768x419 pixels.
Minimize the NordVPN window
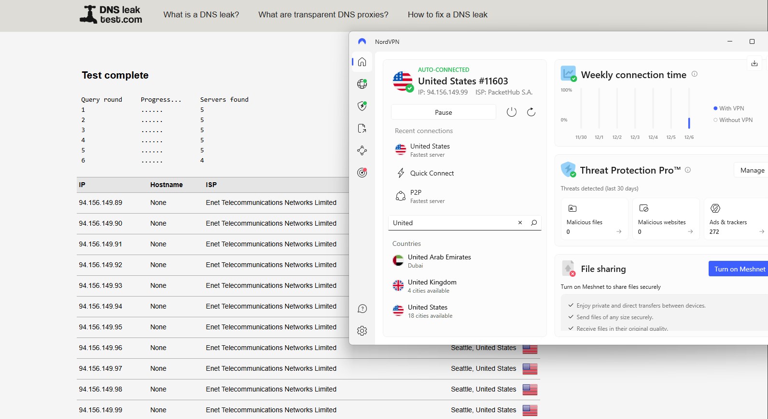pyautogui.click(x=730, y=41)
